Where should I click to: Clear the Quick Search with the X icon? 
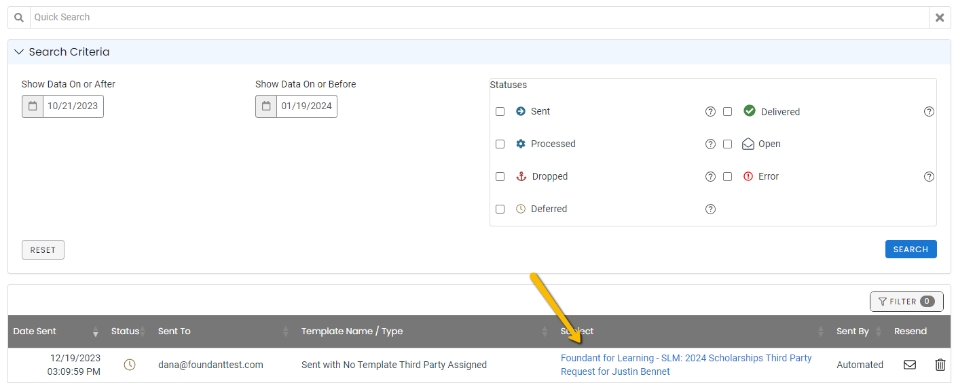940,18
